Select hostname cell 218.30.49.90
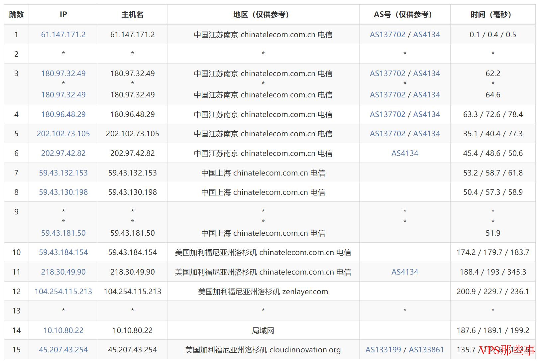 tap(132, 272)
